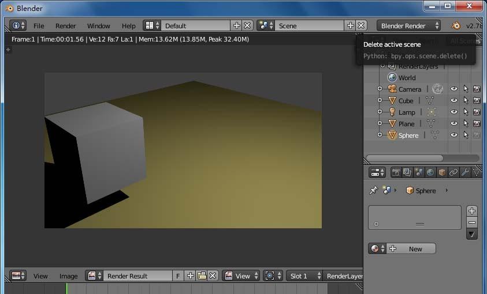The image size is (487, 294).
Task: Select the Plane mesh object icon
Action: (392, 123)
